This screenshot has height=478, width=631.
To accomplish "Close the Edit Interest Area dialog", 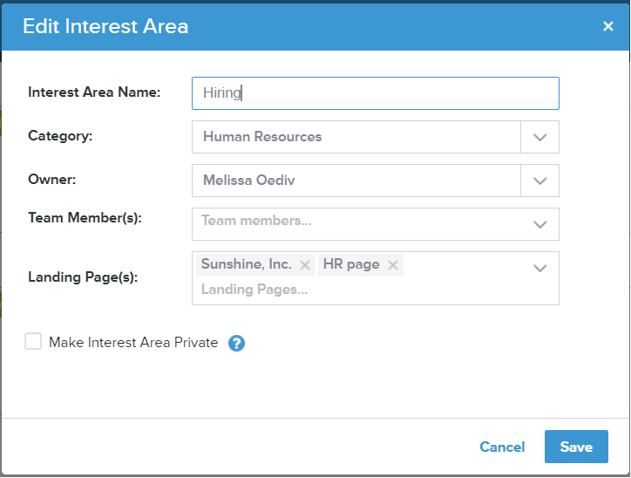I will (608, 26).
